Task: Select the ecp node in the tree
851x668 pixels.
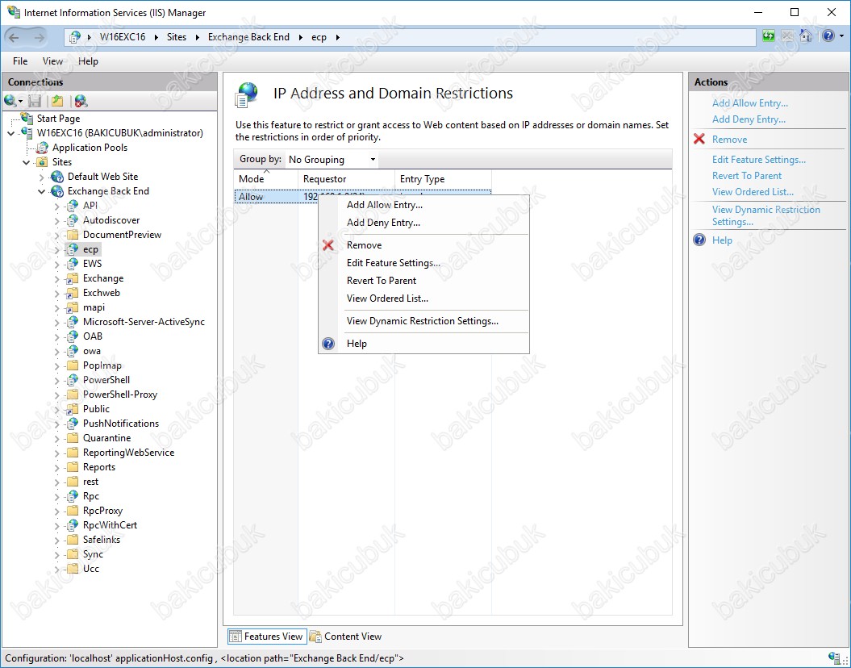Action: (x=90, y=249)
